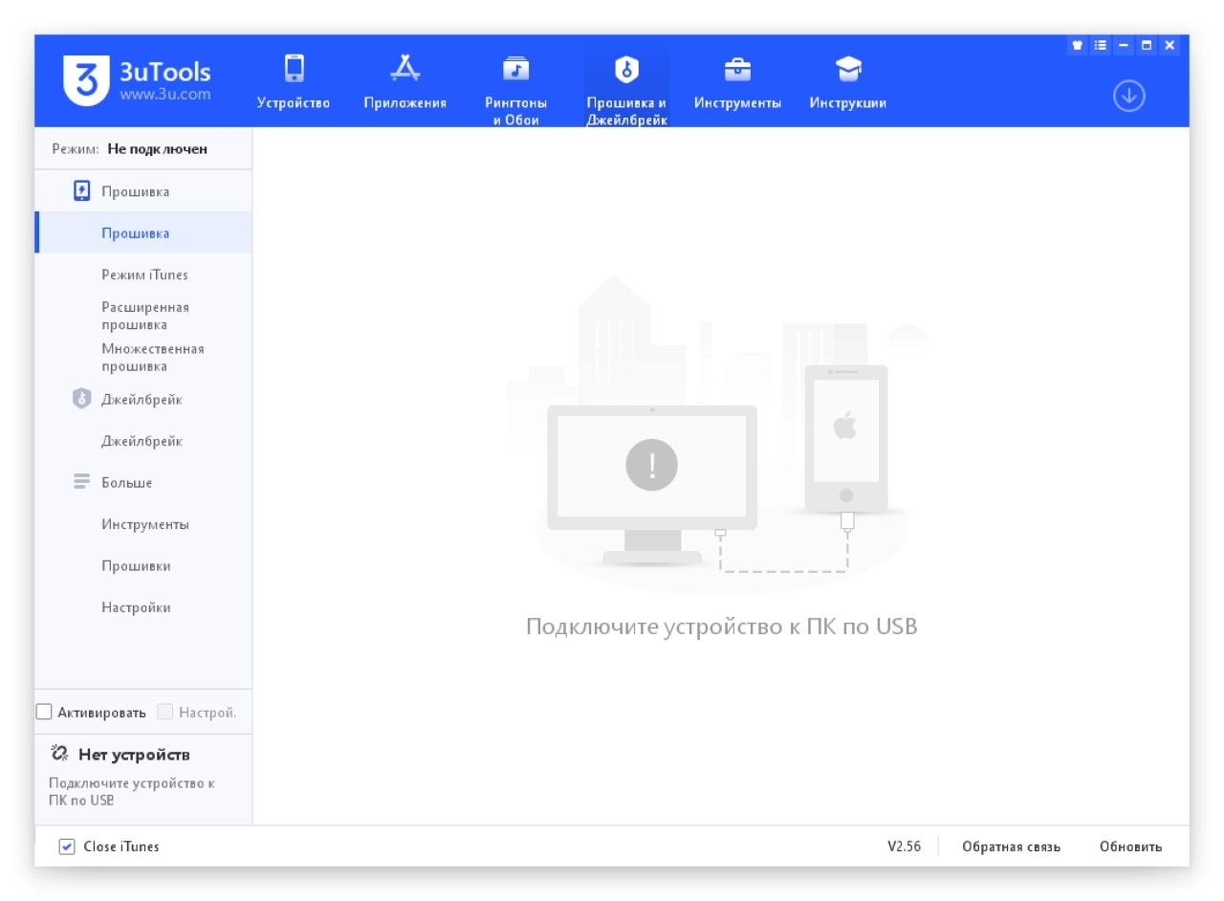This screenshot has width=1224, height=901.
Task: Open the Джейлбрейк sub-item in sidebar
Action: (x=143, y=441)
